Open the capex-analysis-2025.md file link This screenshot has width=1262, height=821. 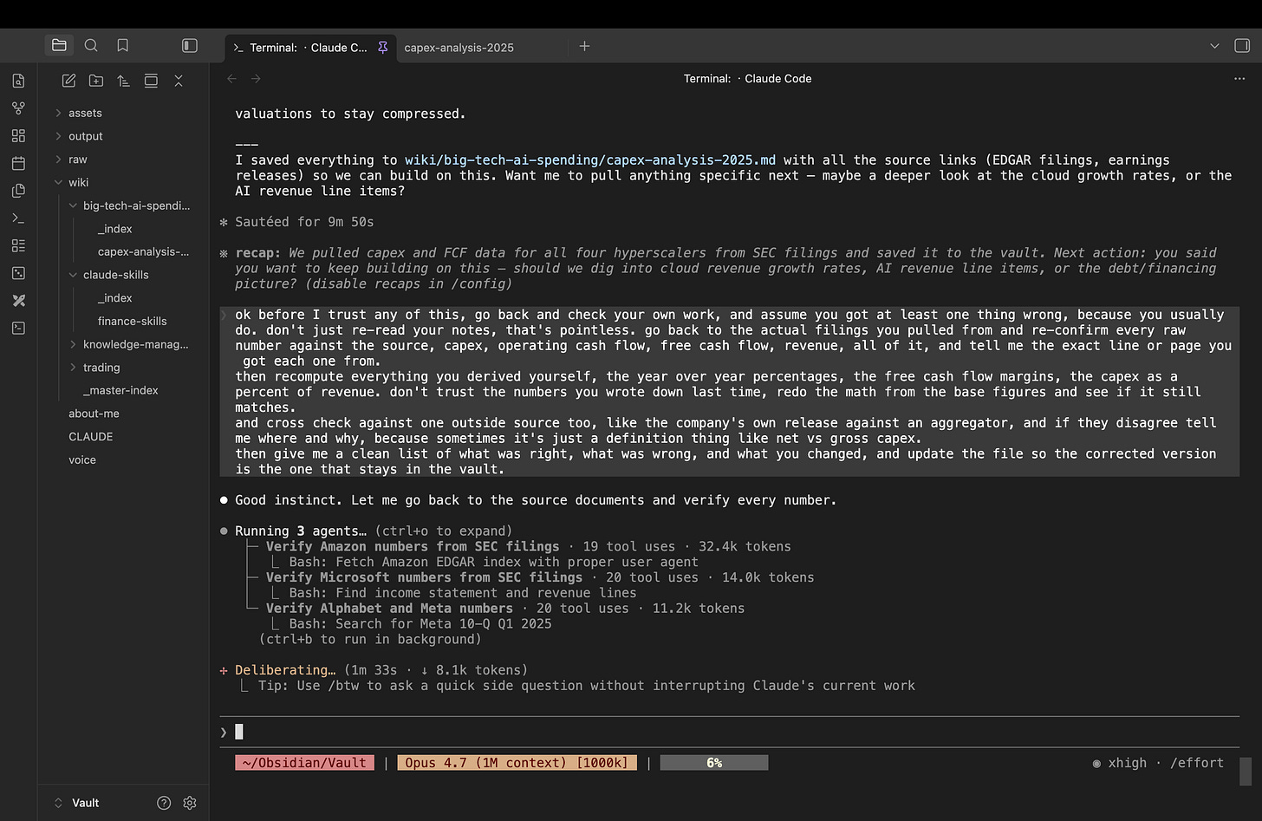(x=590, y=160)
